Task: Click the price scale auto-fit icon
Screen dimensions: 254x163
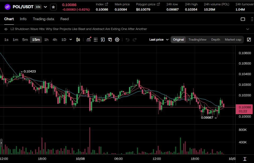Action: click(x=245, y=159)
